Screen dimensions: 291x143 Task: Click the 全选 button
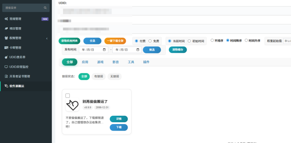[x=92, y=41]
